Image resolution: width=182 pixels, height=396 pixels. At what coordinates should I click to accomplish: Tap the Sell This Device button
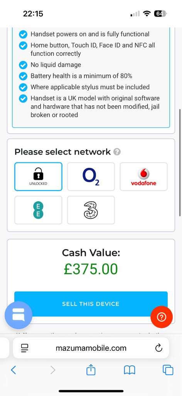tap(91, 304)
